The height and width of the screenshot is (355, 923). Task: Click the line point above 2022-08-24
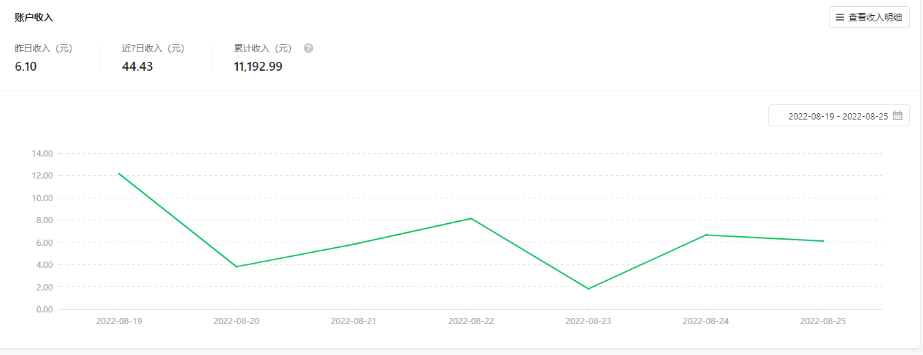pyautogui.click(x=706, y=235)
